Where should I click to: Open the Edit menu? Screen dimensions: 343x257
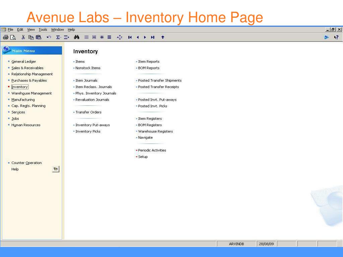point(20,29)
